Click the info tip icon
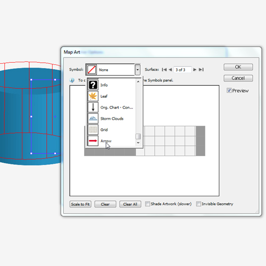The height and width of the screenshot is (266, 266). tap(72, 80)
